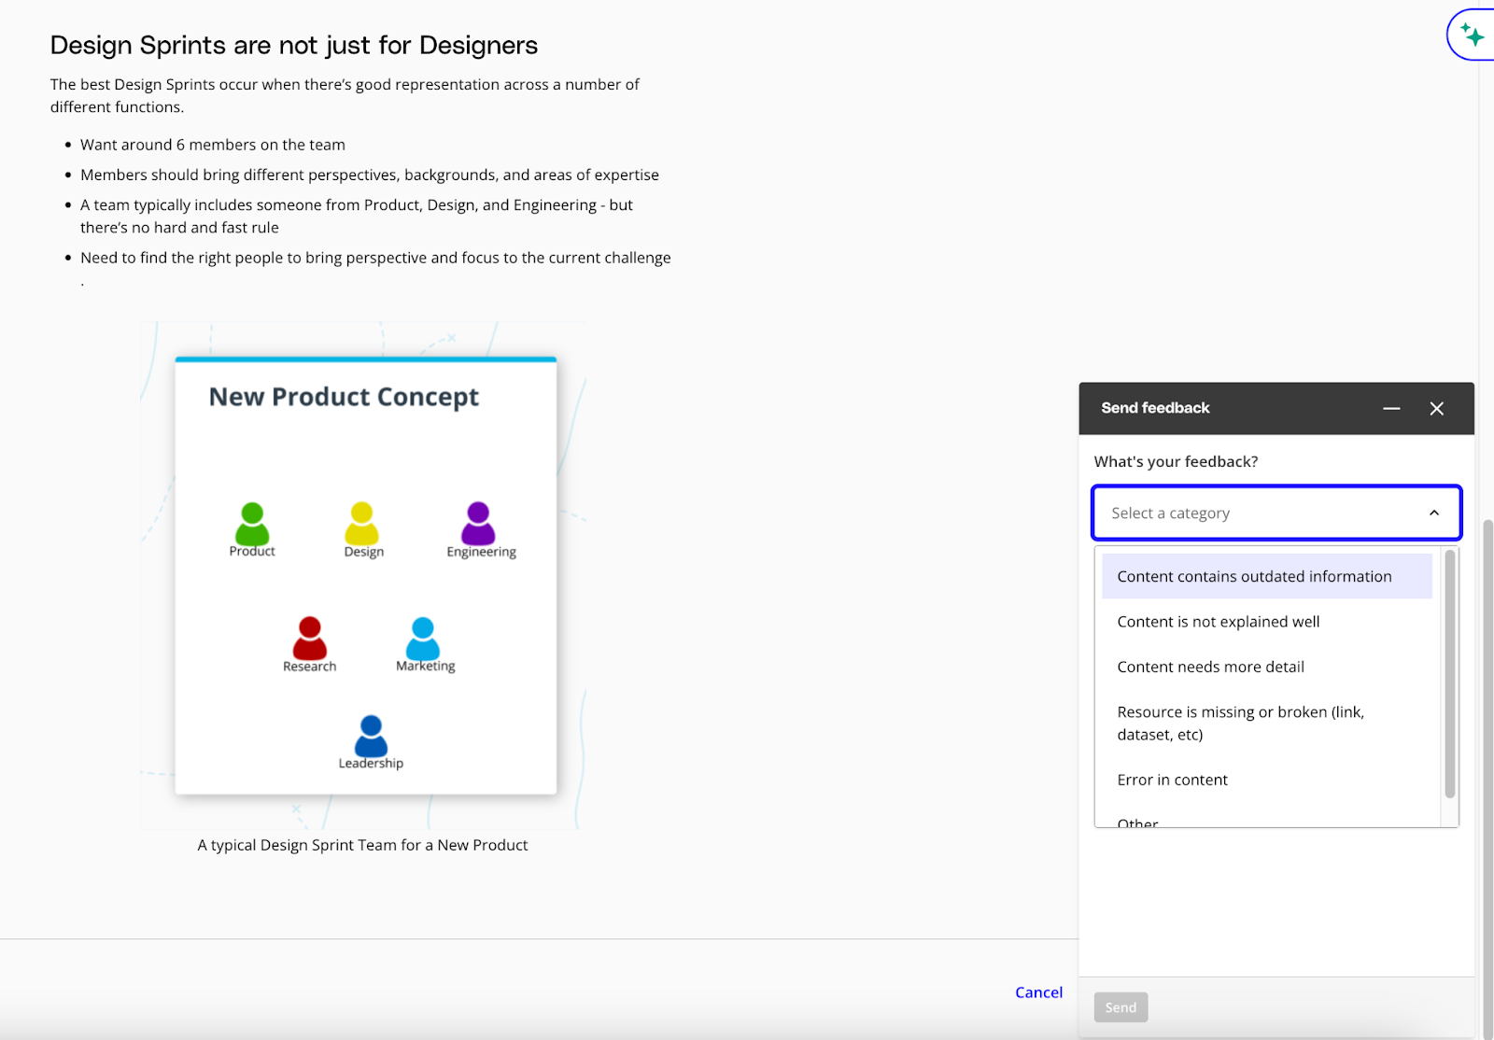
Task: Open the Select a category combo box
Action: tap(1261, 513)
